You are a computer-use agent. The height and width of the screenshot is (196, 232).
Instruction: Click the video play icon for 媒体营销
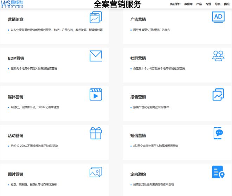coord(96,94)
